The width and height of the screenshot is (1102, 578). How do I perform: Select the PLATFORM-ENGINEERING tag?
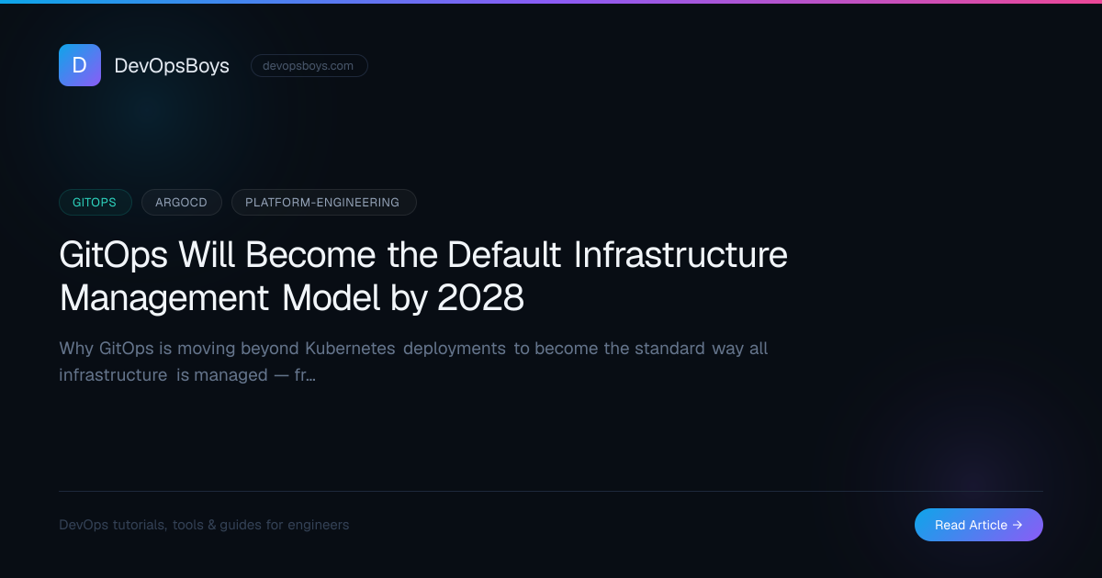(x=324, y=202)
